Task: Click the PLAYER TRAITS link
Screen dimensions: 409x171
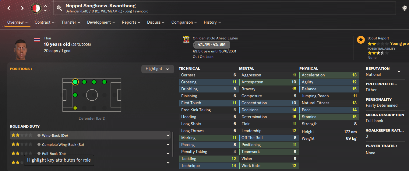Action: [382, 146]
